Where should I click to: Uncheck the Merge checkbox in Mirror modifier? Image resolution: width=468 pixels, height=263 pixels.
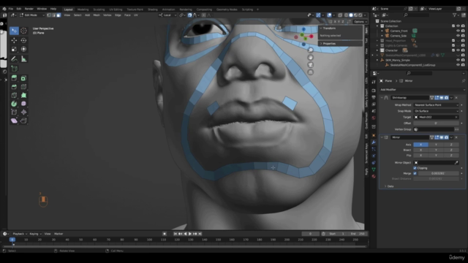point(415,173)
